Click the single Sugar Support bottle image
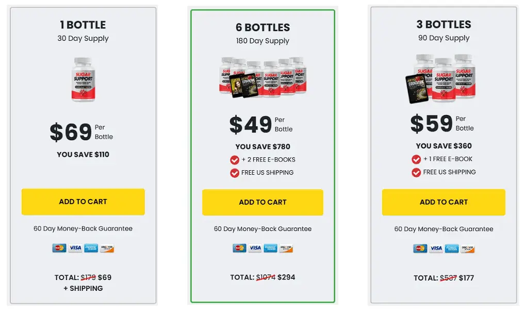 click(83, 79)
